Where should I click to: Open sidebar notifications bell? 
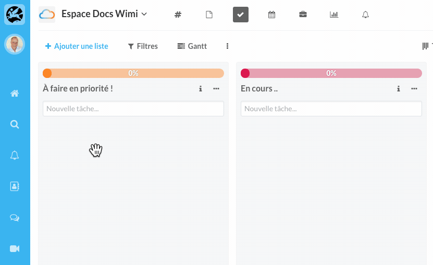click(15, 155)
